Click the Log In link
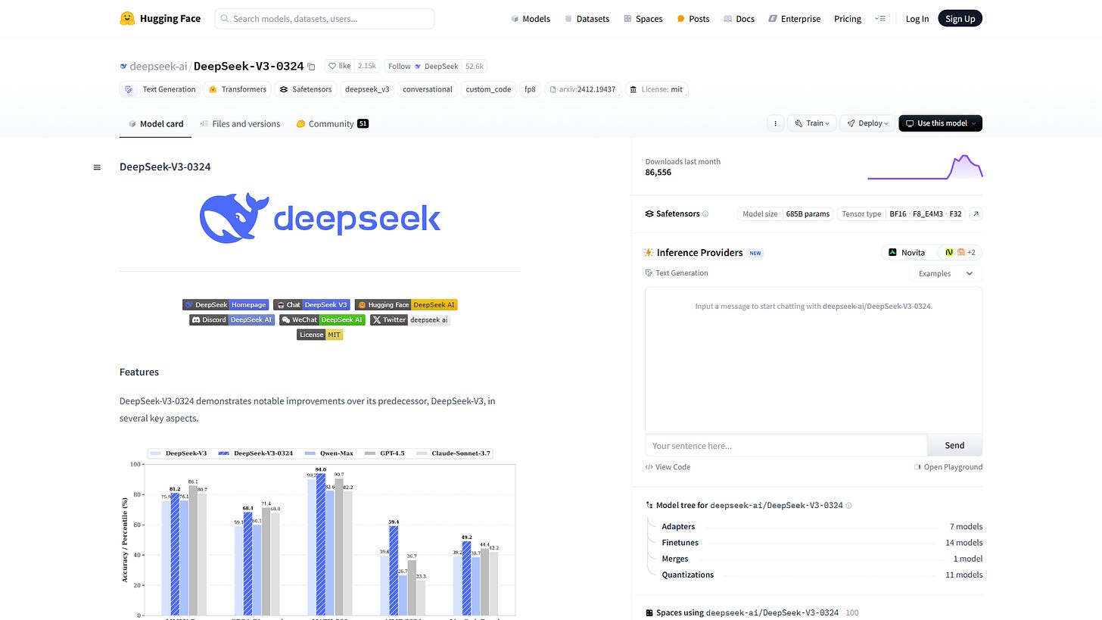 pyautogui.click(x=917, y=19)
